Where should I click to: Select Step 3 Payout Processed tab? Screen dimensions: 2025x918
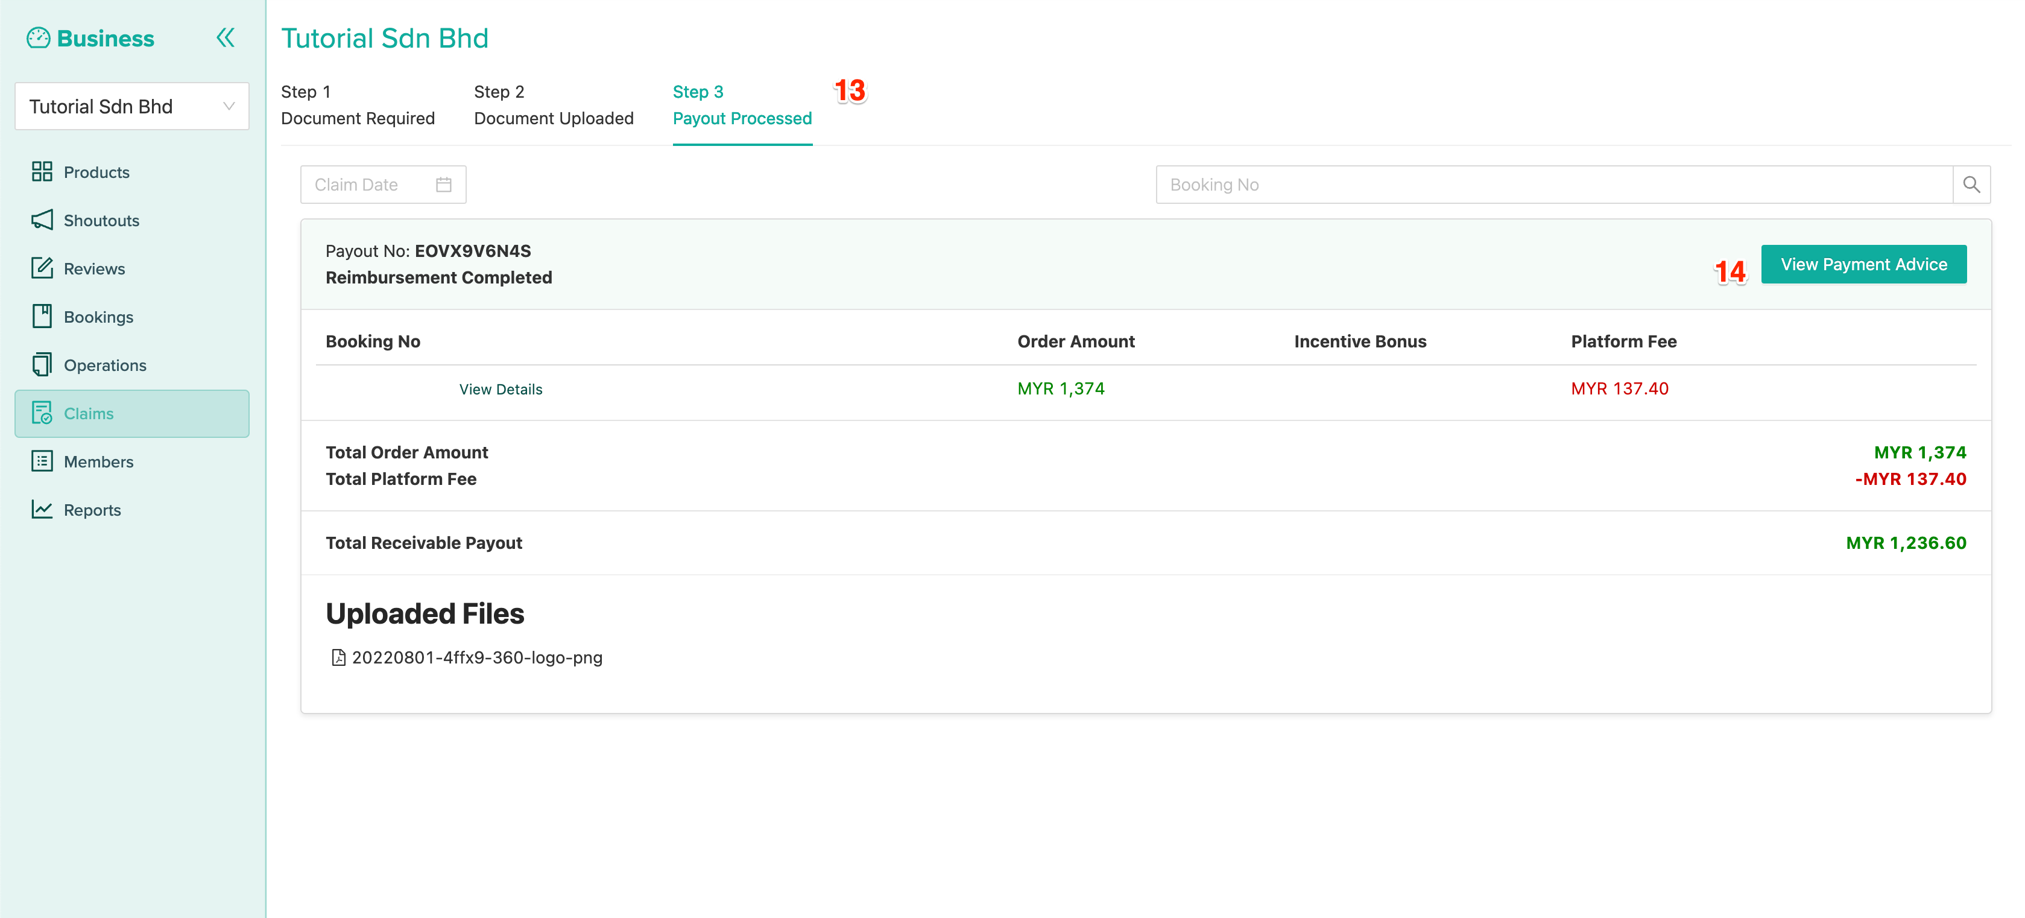(x=741, y=106)
